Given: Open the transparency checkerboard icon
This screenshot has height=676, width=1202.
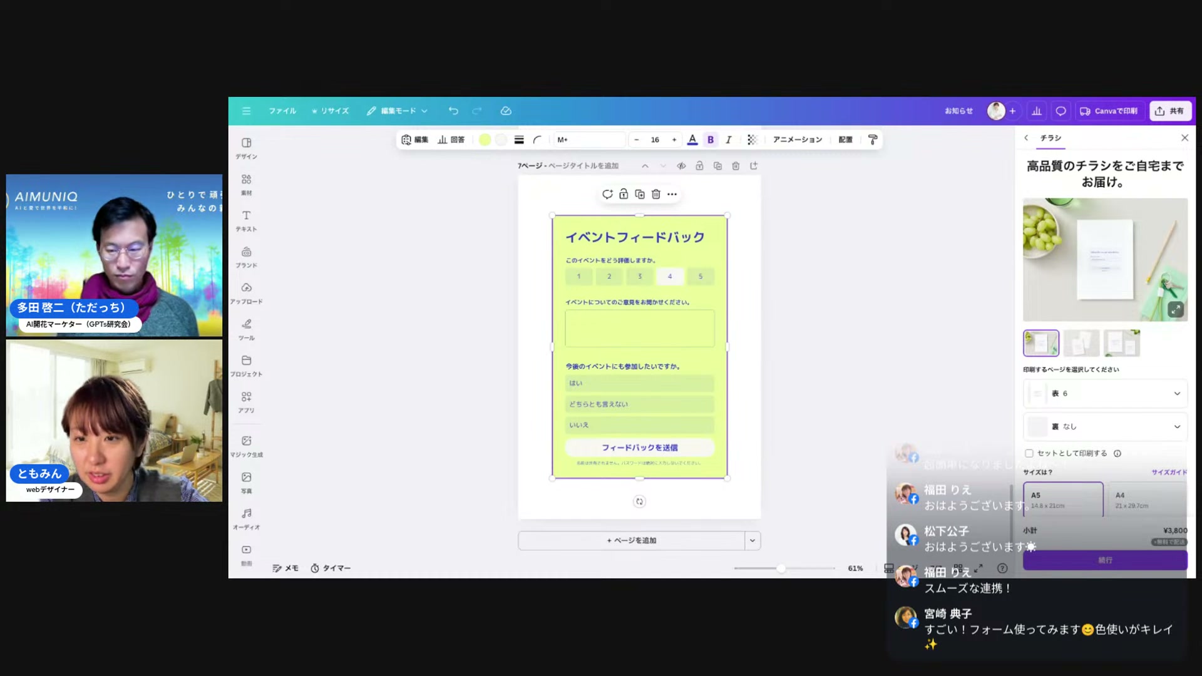Looking at the screenshot, I should pos(752,140).
